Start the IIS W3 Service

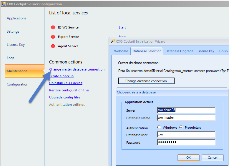coord(122,27)
